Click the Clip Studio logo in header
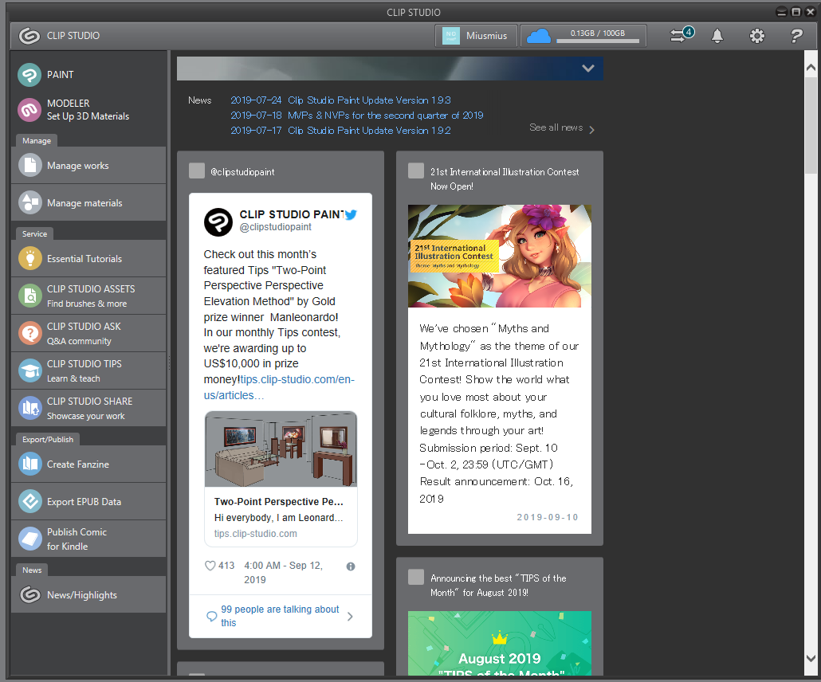The image size is (821, 682). click(x=29, y=36)
